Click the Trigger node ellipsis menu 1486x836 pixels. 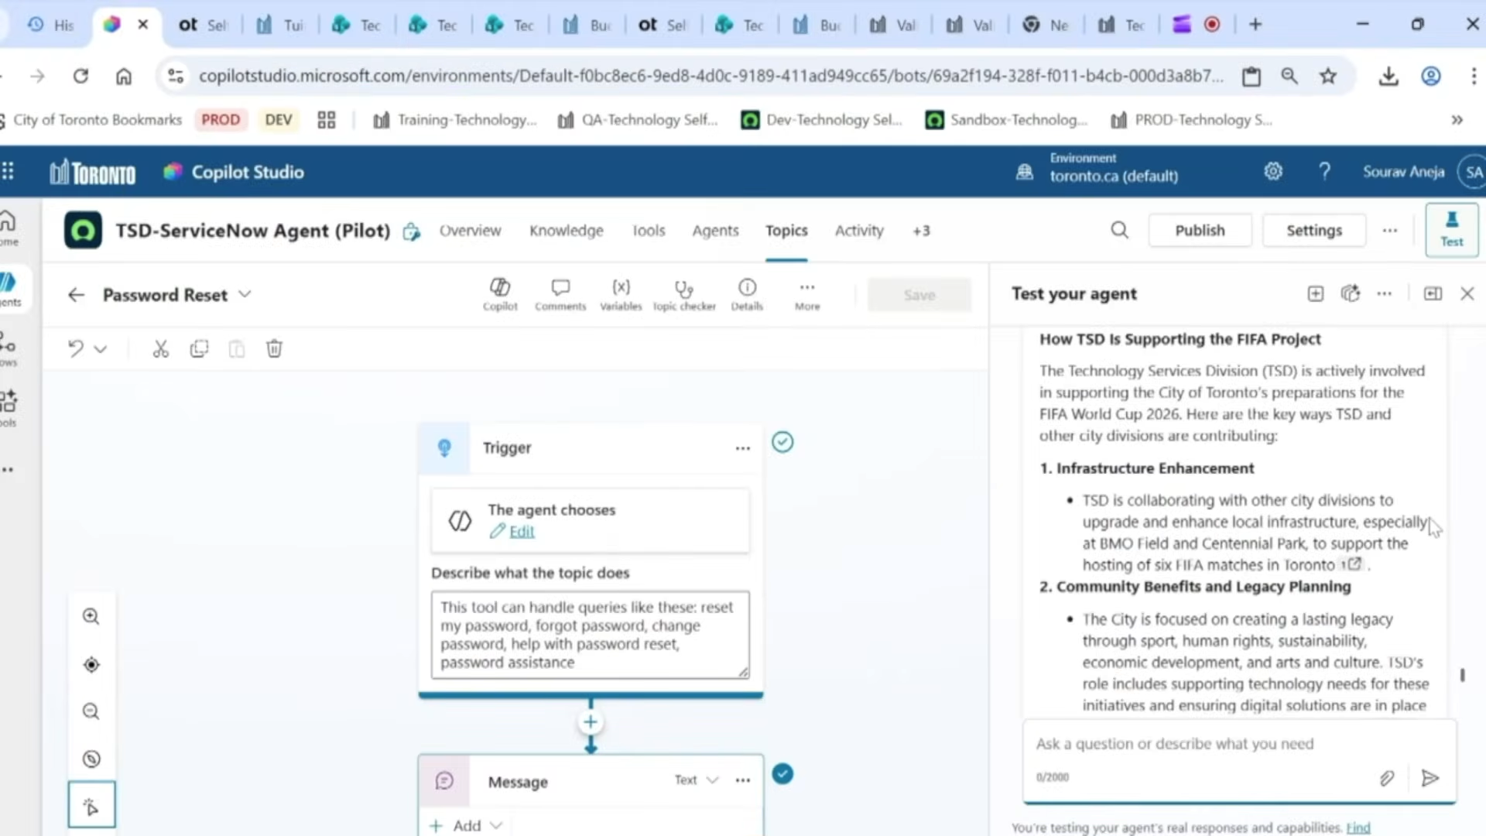[743, 448]
